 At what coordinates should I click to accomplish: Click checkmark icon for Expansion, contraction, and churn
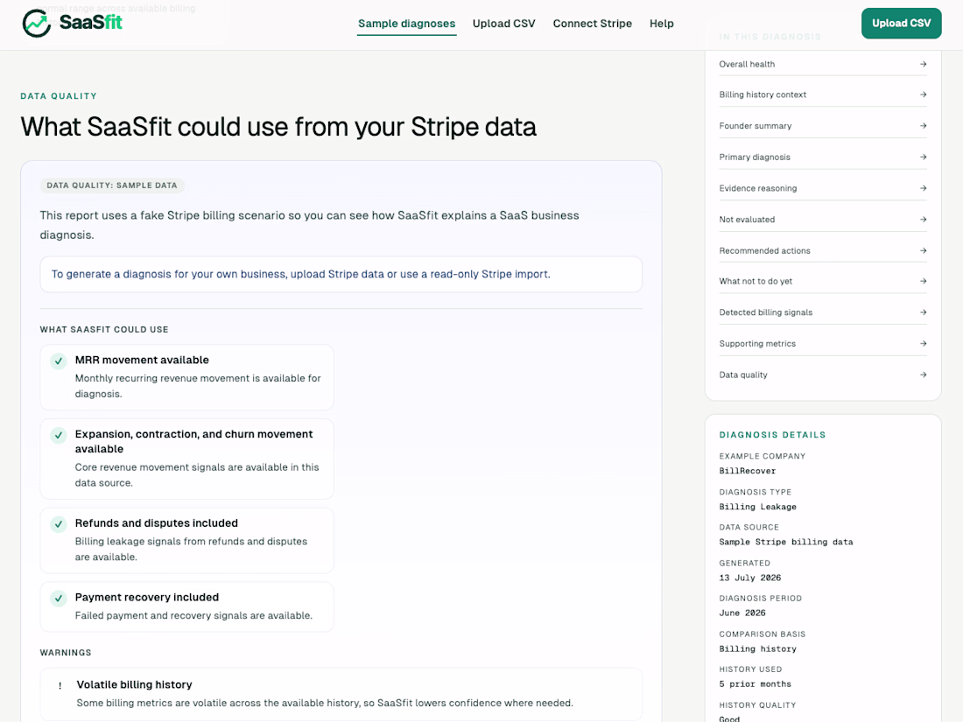(59, 435)
